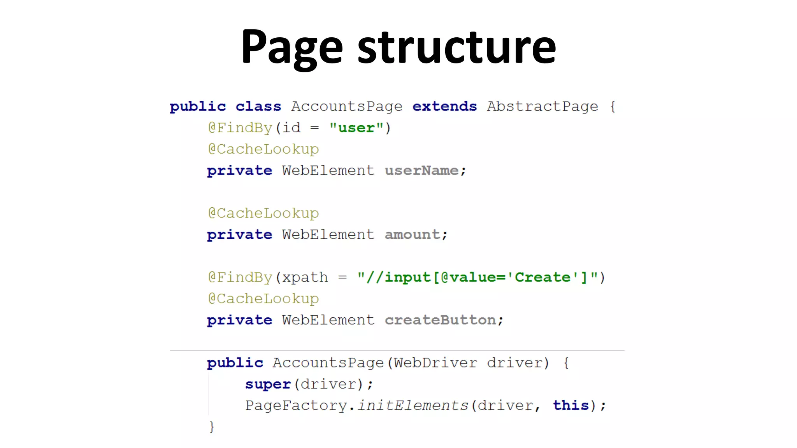The height and width of the screenshot is (448, 797).
Task: Click the 'class' keyword
Action: pos(258,106)
